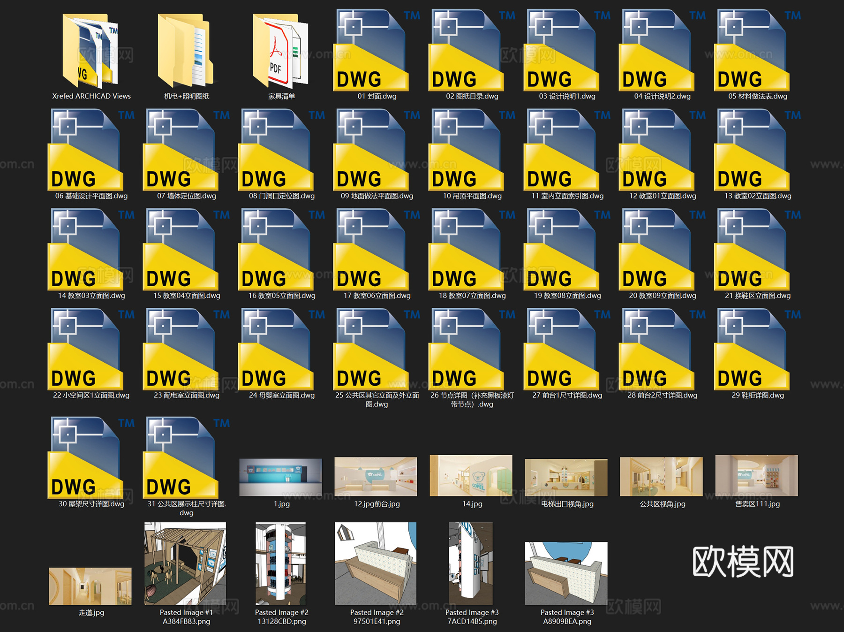This screenshot has width=844, height=632.
Task: Select the 31 公共区展示柱尺寸详图.dwg file icon
Action: pyautogui.click(x=181, y=458)
